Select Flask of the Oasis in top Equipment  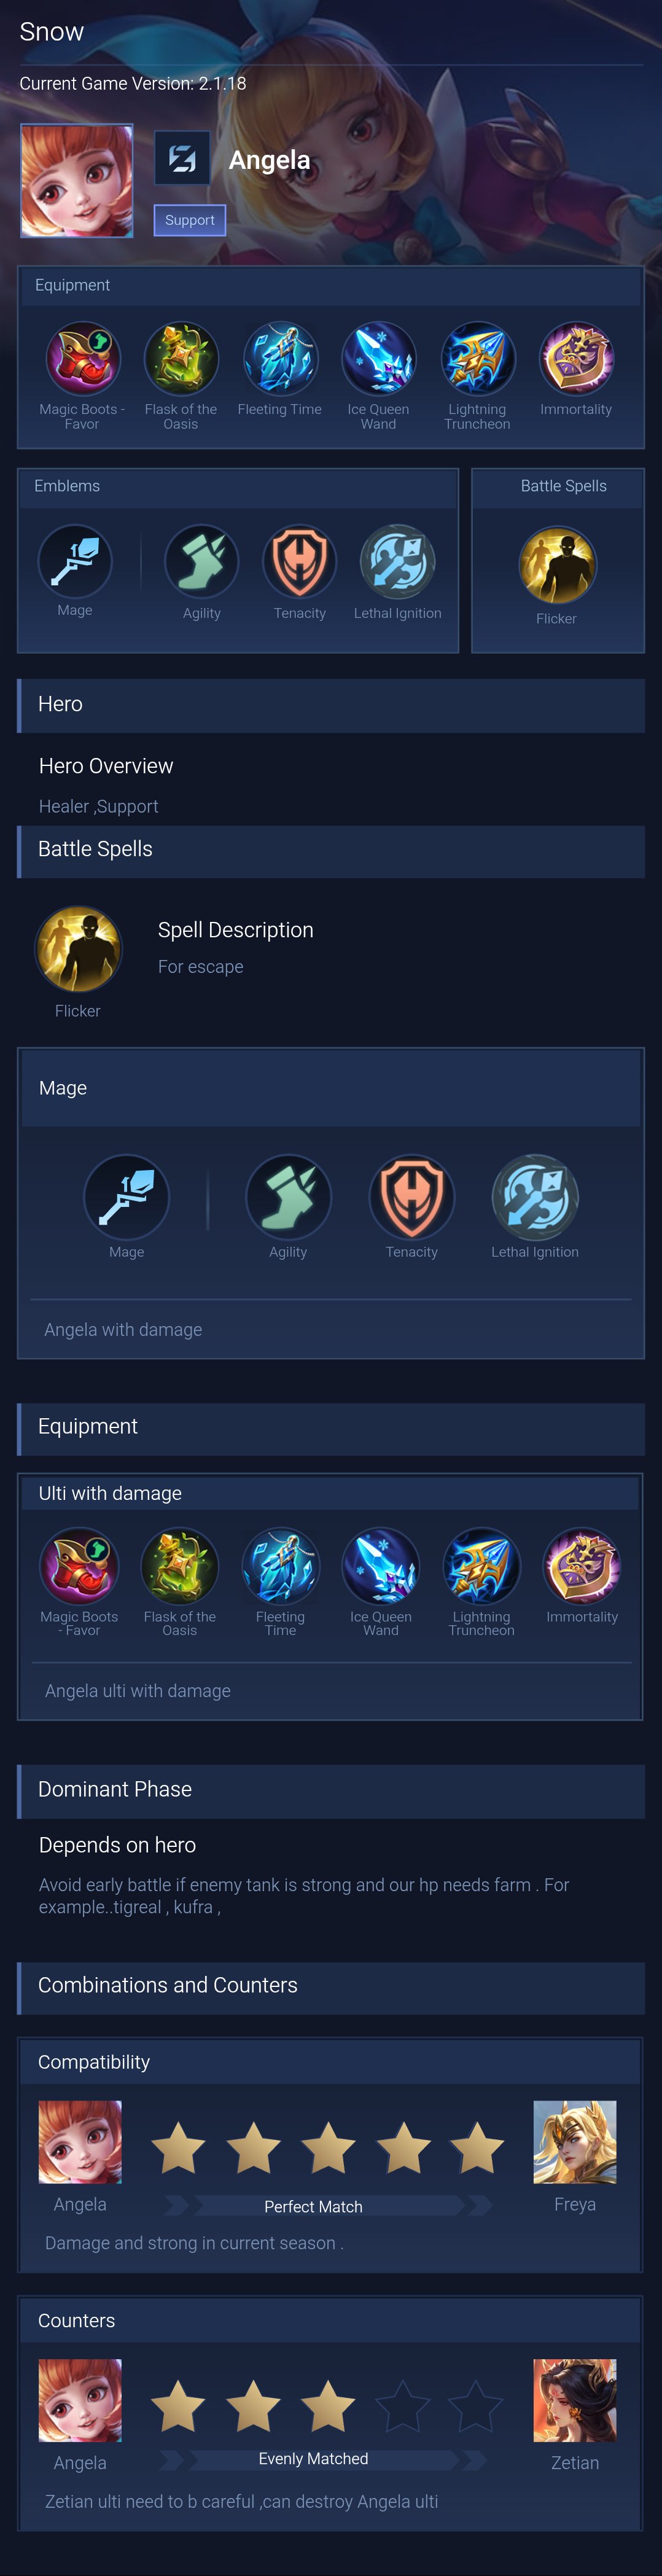(181, 358)
